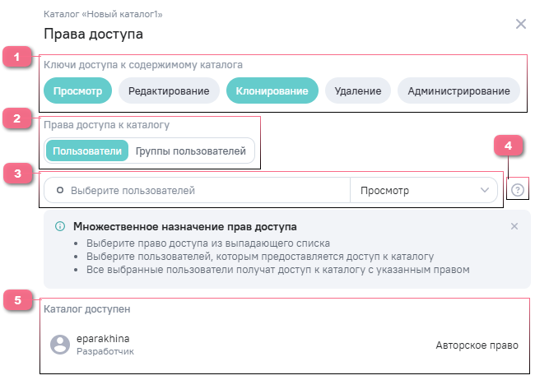Image resolution: width=535 pixels, height=380 pixels.
Task: Expand the rights list via chevron arrow
Action: click(484, 191)
